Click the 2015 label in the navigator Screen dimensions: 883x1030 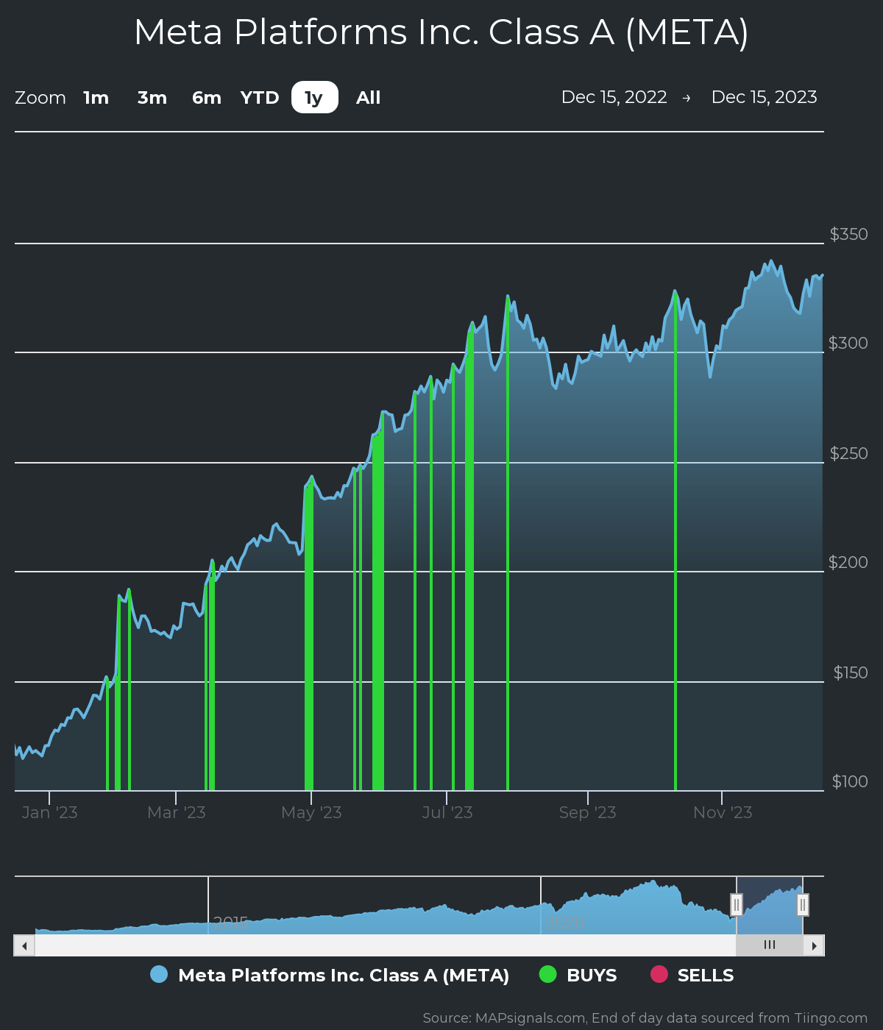tap(230, 922)
